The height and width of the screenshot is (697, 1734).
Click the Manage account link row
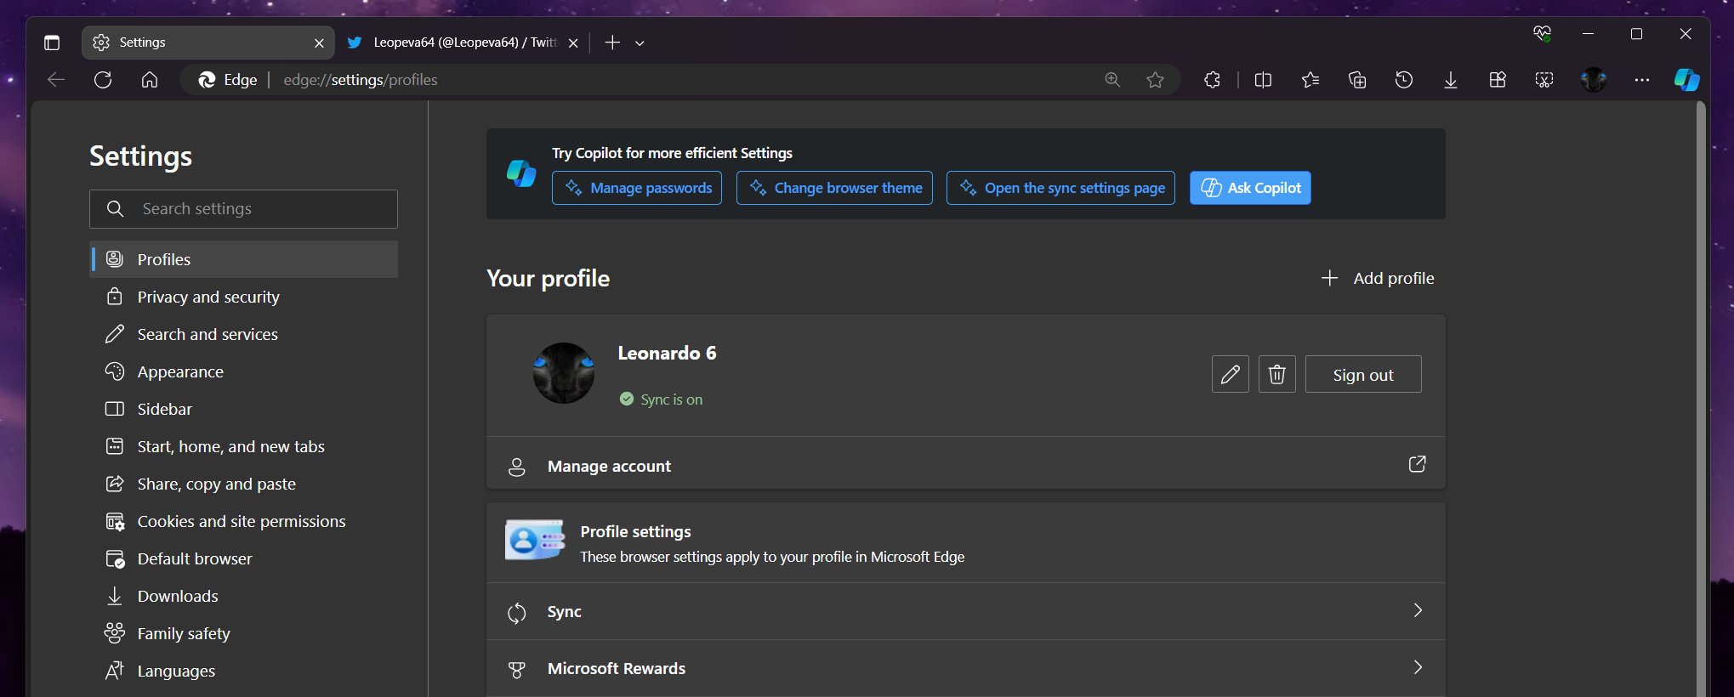tap(965, 466)
